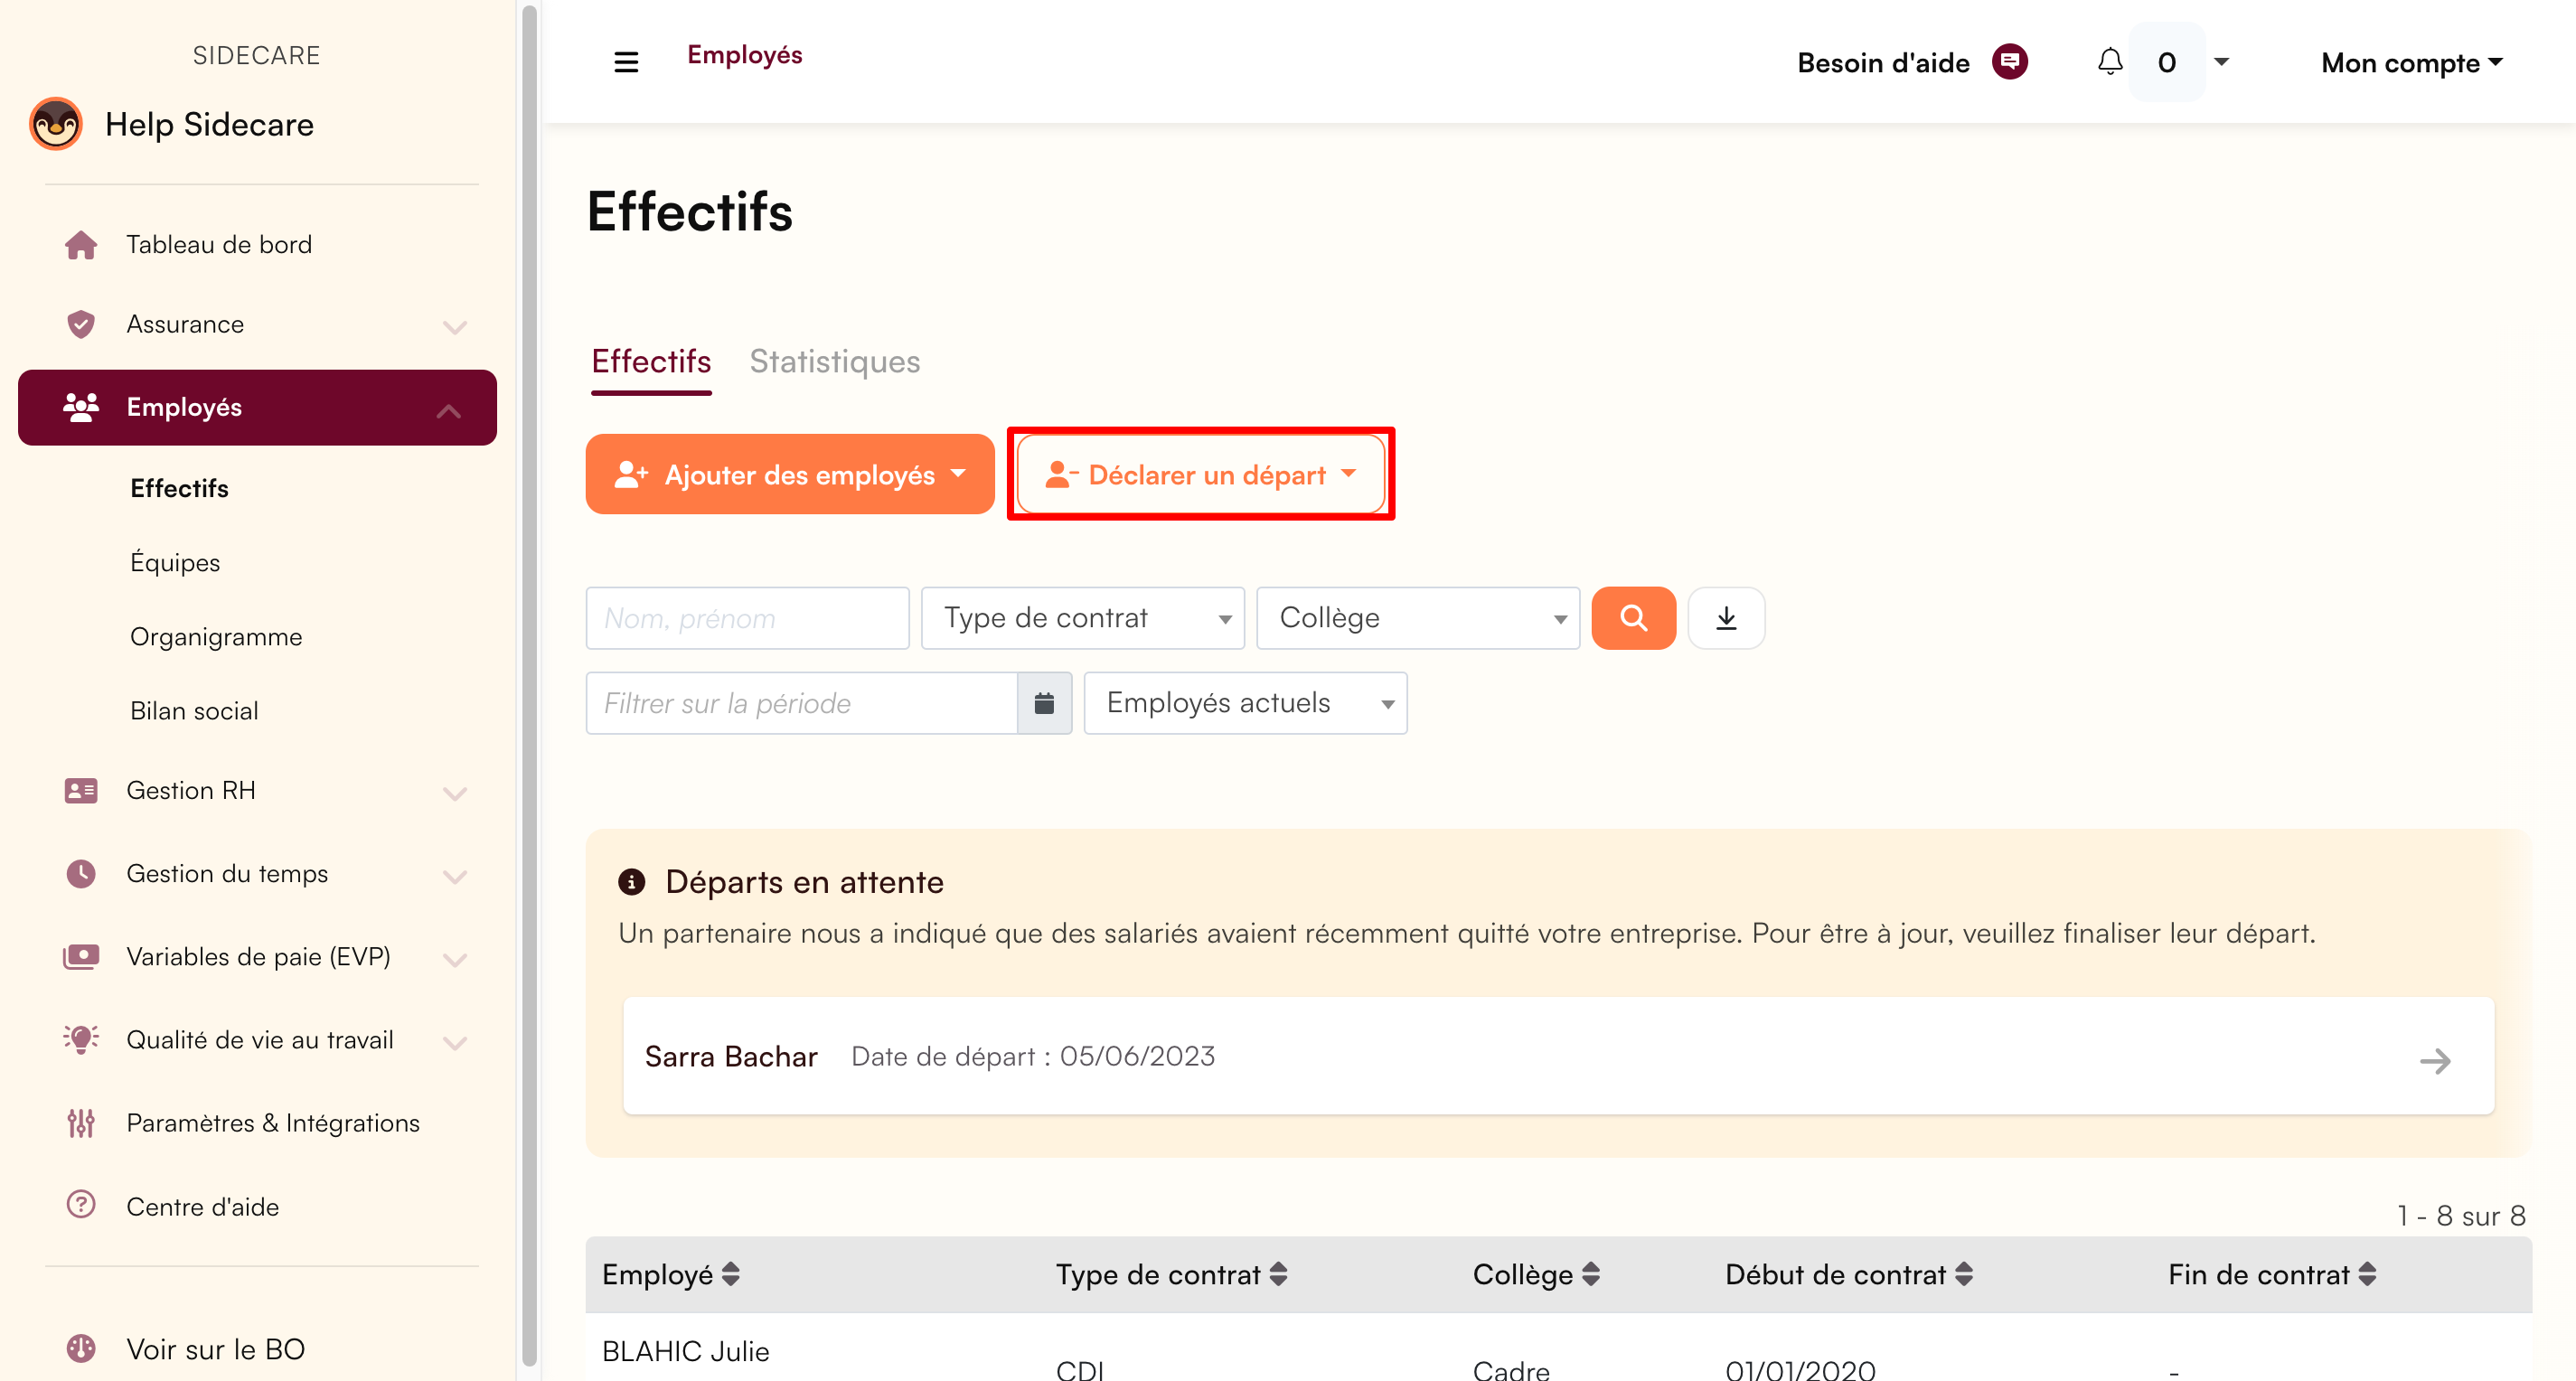
Task: Open Effectifs in the sidebar submenu
Action: [179, 488]
